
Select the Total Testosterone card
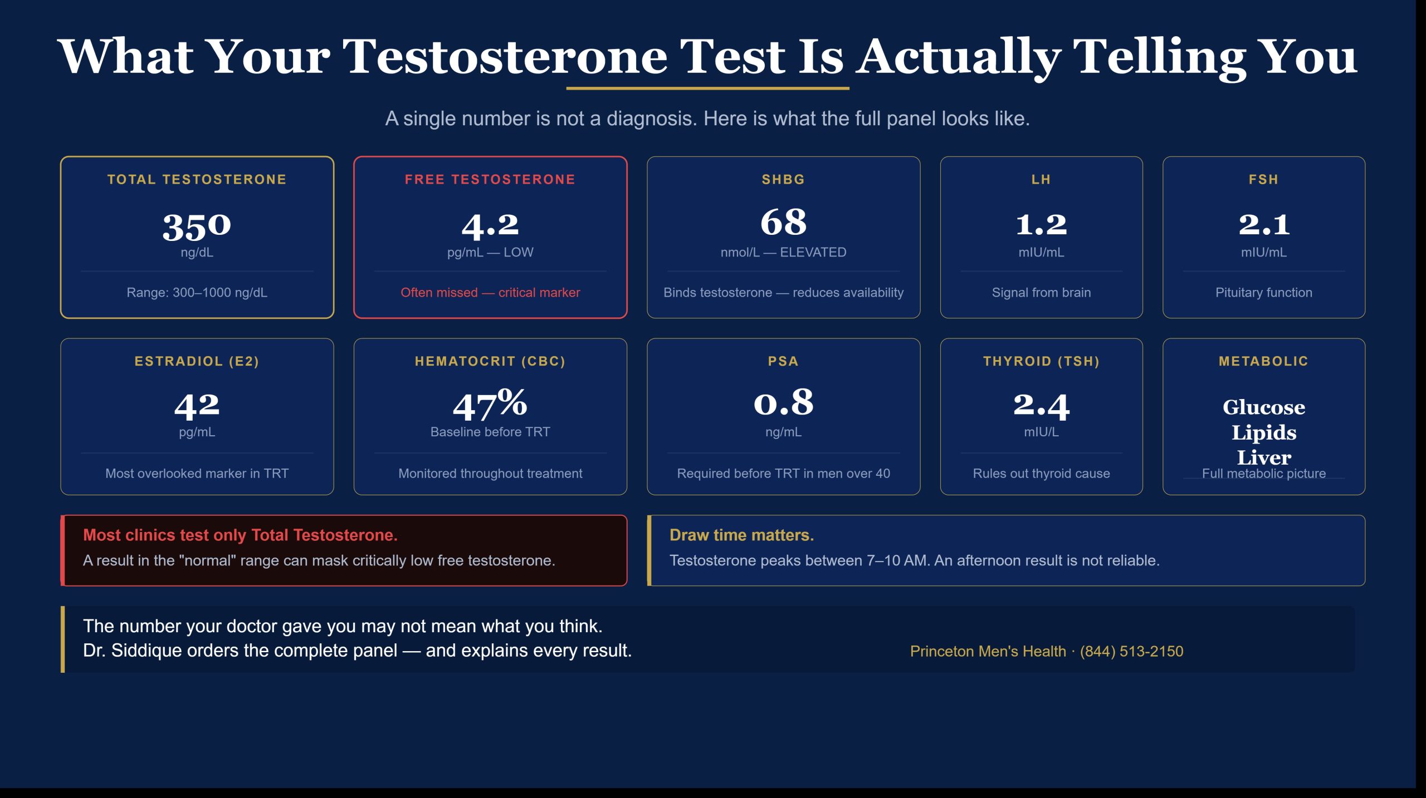coord(197,237)
